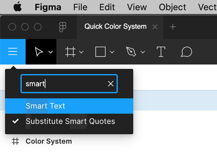Expand the Frame tool options chevron

pyautogui.click(x=81, y=52)
